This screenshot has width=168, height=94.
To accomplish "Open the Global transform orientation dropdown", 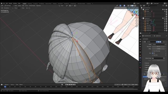I will tap(62, 6).
